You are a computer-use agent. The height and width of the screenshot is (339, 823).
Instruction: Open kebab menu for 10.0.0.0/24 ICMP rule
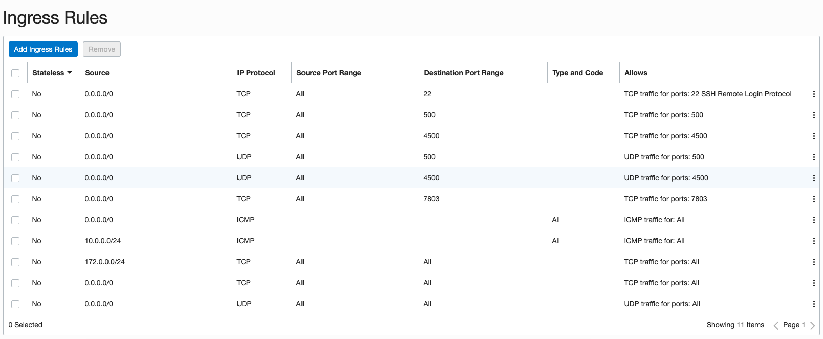pos(814,241)
